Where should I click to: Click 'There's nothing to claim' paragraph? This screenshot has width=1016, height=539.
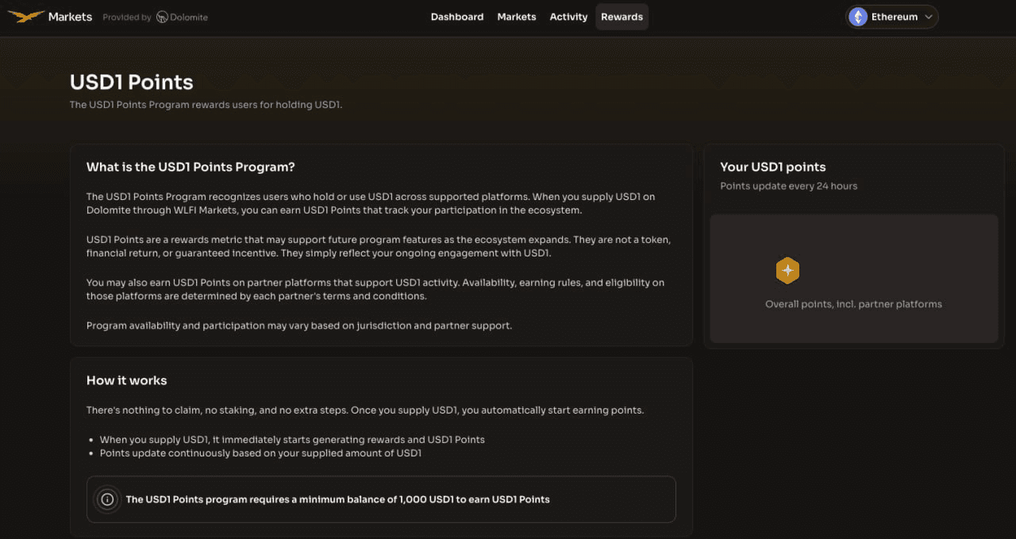(365, 410)
